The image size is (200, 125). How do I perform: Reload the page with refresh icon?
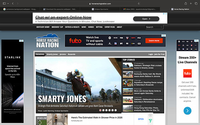tap(139, 3)
